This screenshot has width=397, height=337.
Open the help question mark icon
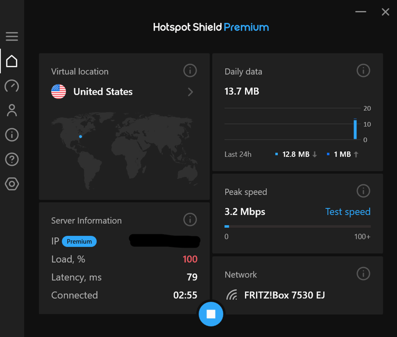[x=12, y=159]
